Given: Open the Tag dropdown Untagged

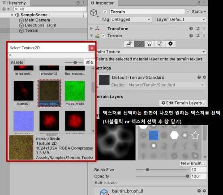Looking at the screenshot, I should pyautogui.click(x=131, y=19).
